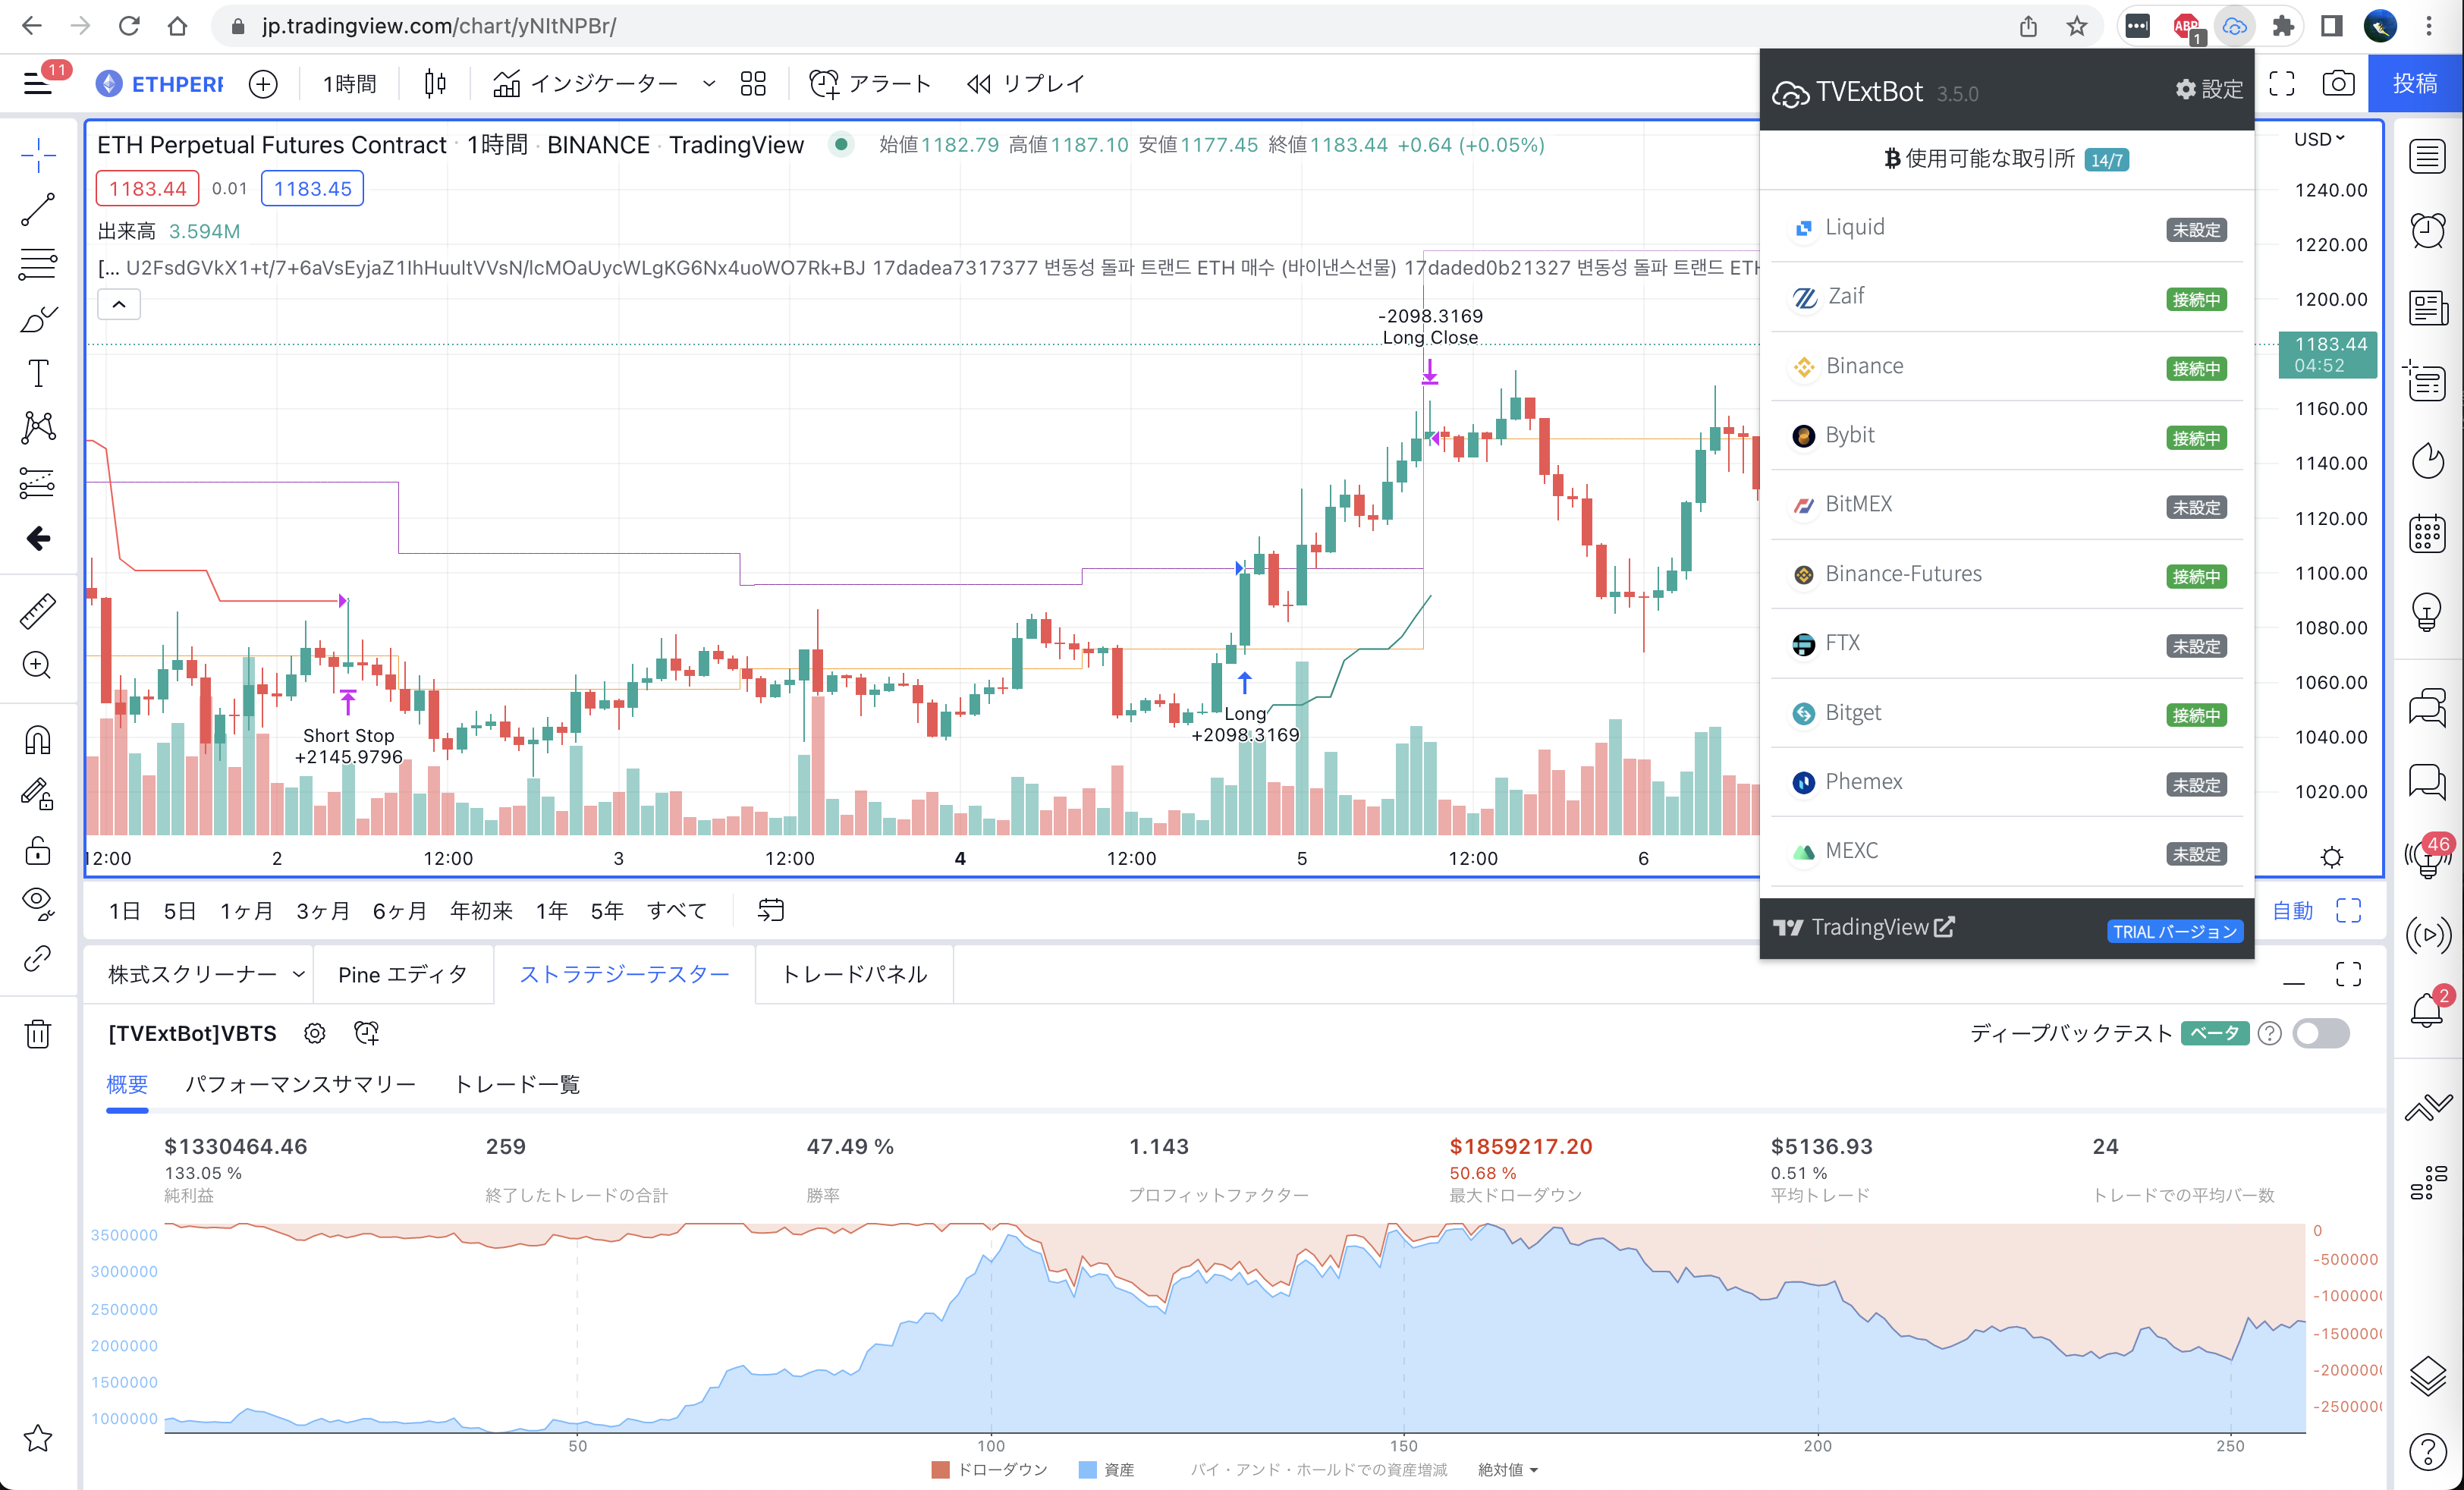Open the 1時間 interval selector

350,84
